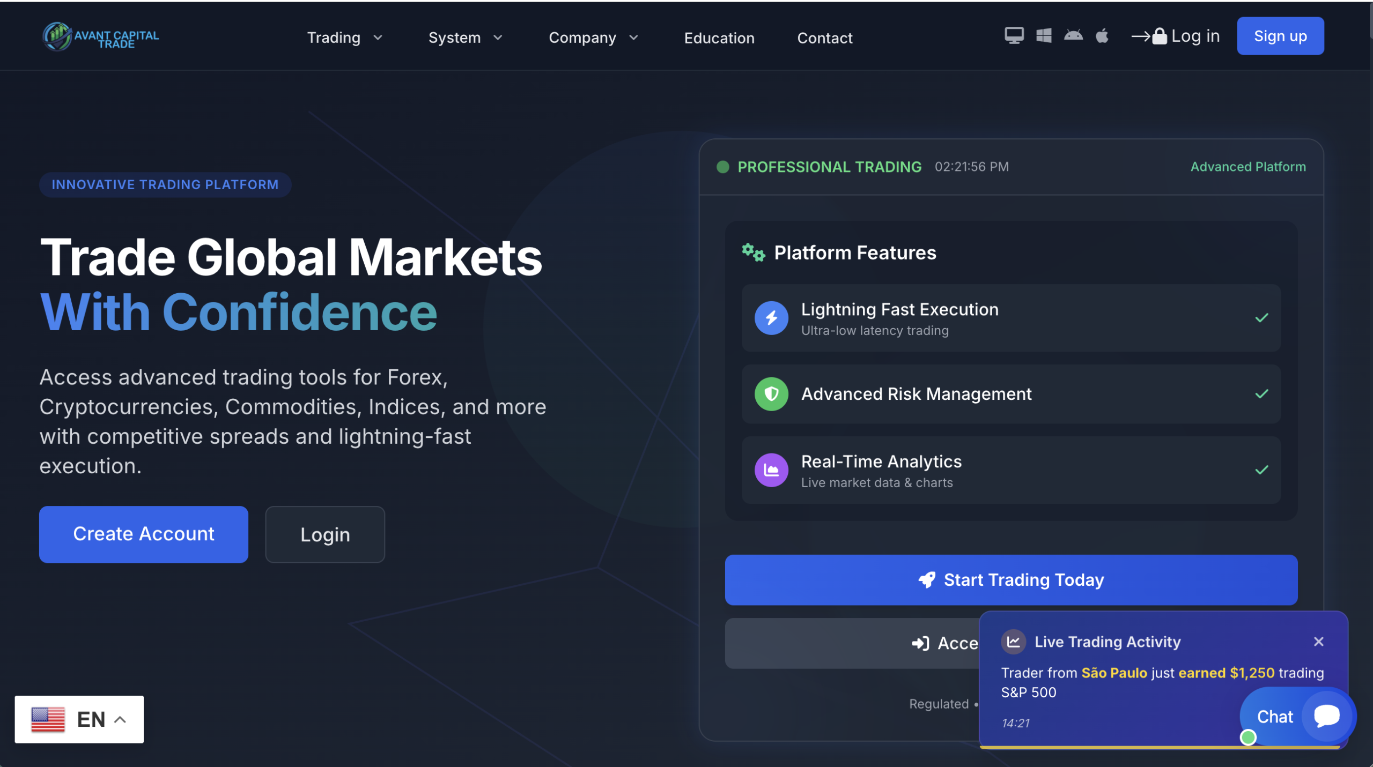The height and width of the screenshot is (767, 1373).
Task: Click the Lightning Fast Execution checkmark
Action: pos(1261,318)
